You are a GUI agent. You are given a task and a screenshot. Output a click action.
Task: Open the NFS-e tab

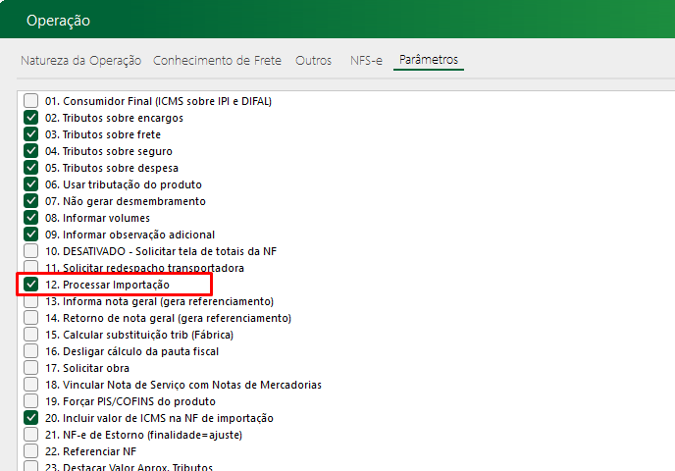(366, 61)
